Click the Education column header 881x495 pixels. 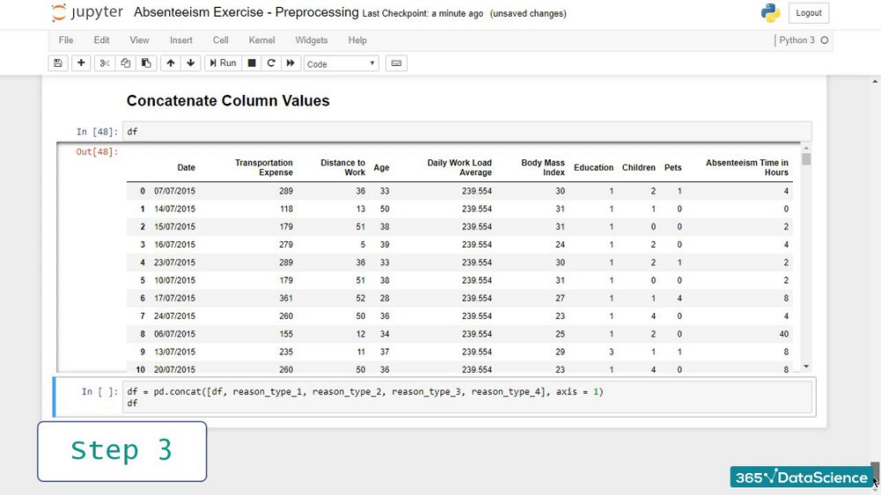click(593, 167)
